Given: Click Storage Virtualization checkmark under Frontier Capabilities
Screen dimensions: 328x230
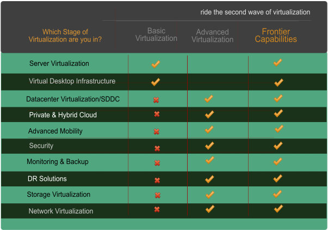Looking at the screenshot, I should pyautogui.click(x=277, y=194).
